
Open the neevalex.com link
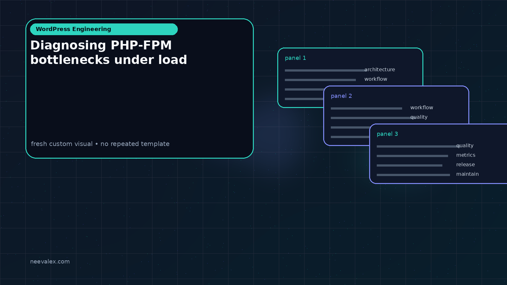(x=50, y=262)
